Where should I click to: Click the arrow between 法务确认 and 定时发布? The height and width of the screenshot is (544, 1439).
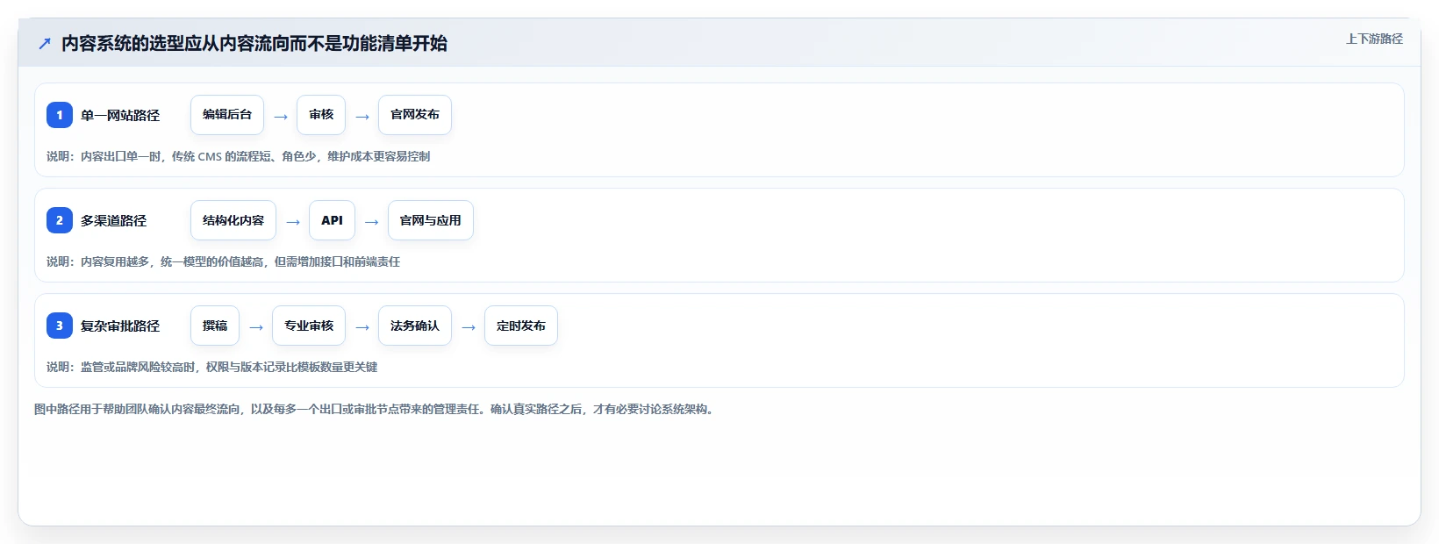click(469, 327)
